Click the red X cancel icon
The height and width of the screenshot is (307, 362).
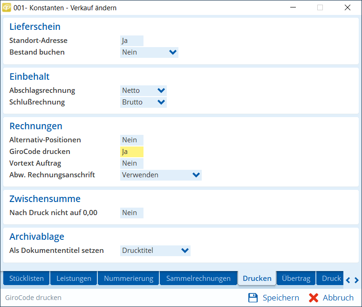pyautogui.click(x=314, y=298)
